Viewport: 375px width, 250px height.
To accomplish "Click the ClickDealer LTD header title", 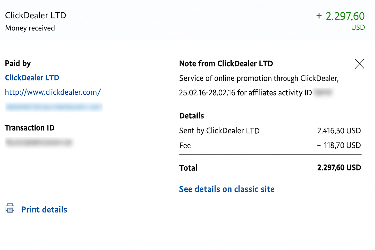I will [35, 15].
